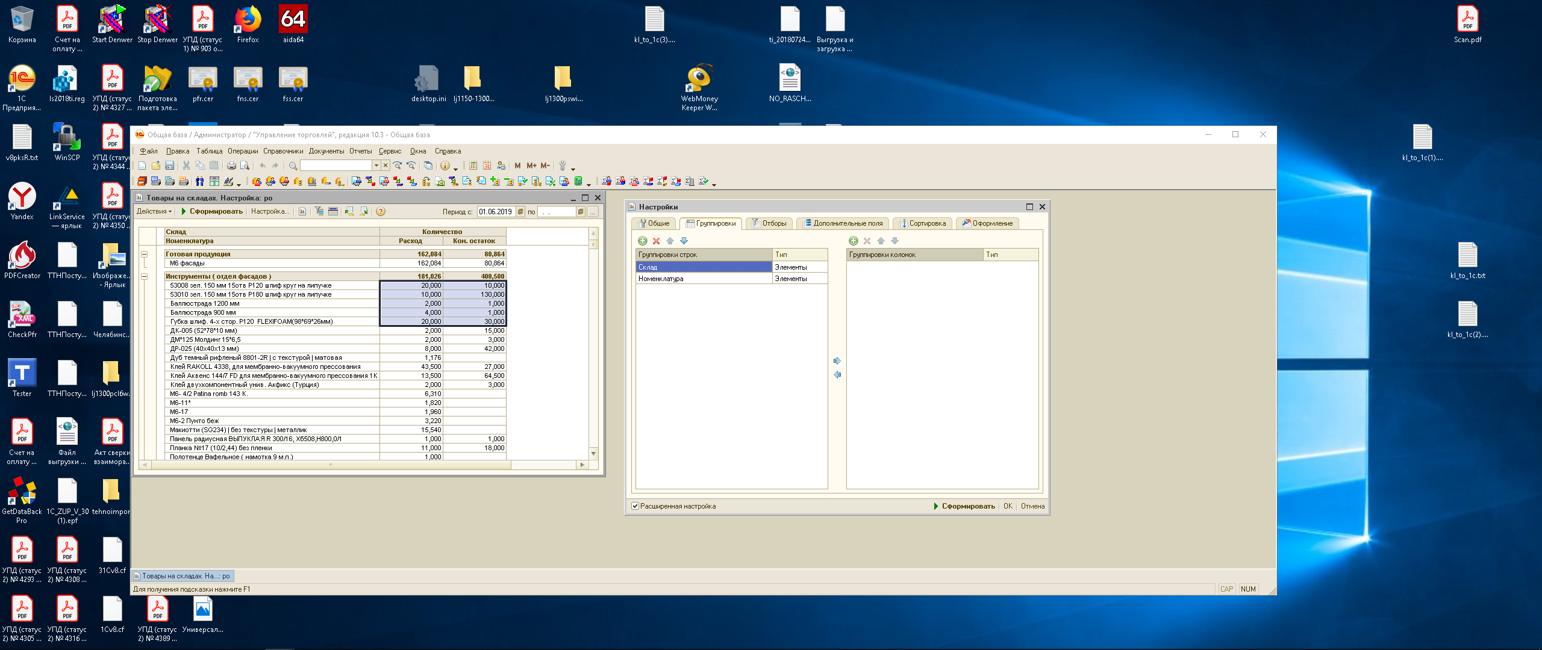This screenshot has height=650, width=1542.
Task: Move row grouping down with blue arrow
Action: point(684,241)
